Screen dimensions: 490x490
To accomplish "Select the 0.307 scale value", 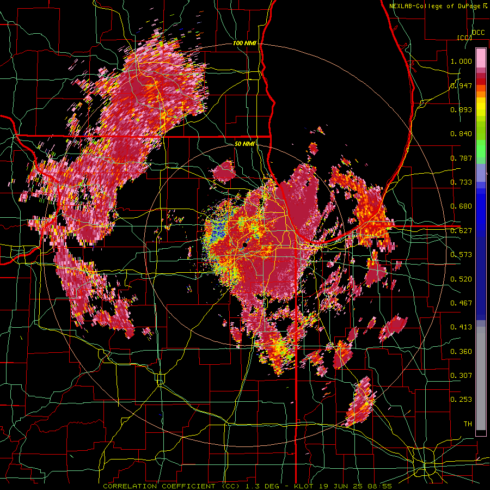I will click(461, 375).
